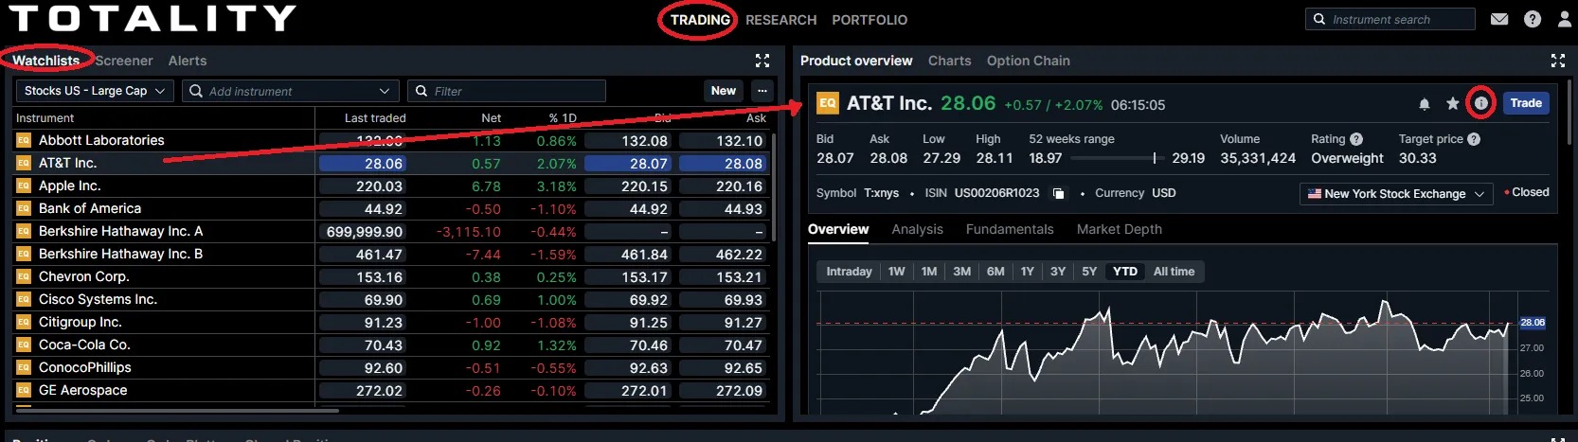Click the EQ badge beside Coca-Cola Co.
The width and height of the screenshot is (1578, 442).
point(24,345)
